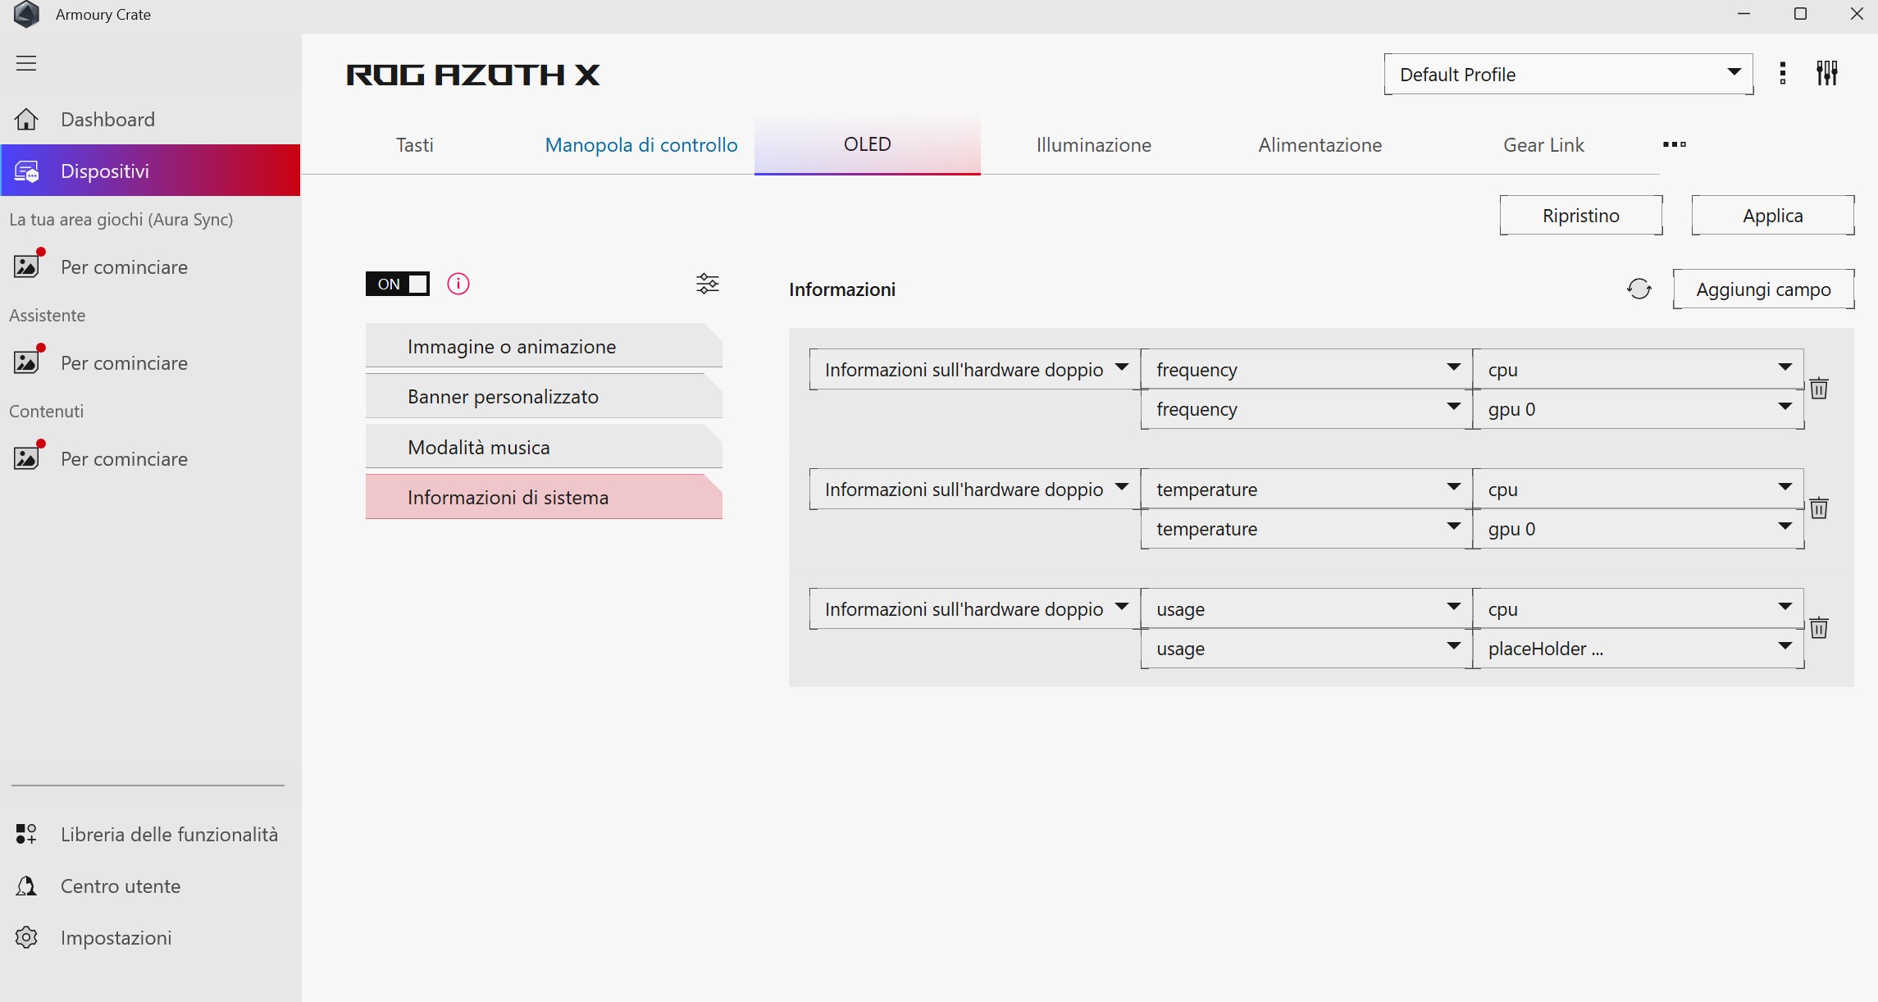Minimize the Armoury Crate window
The height and width of the screenshot is (1002, 1878).
click(1744, 14)
